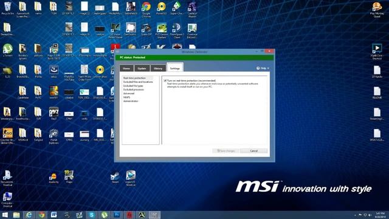Open Microsoft Word from the taskbar

54,215
